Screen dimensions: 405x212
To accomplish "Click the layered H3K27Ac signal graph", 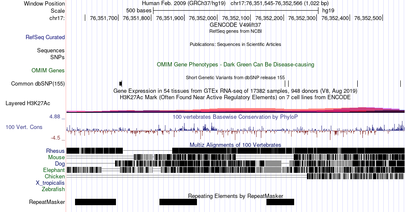I will click(235, 110).
